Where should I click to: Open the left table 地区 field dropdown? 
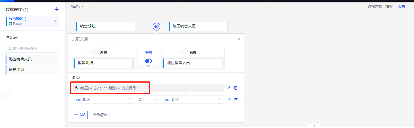[x=103, y=100]
